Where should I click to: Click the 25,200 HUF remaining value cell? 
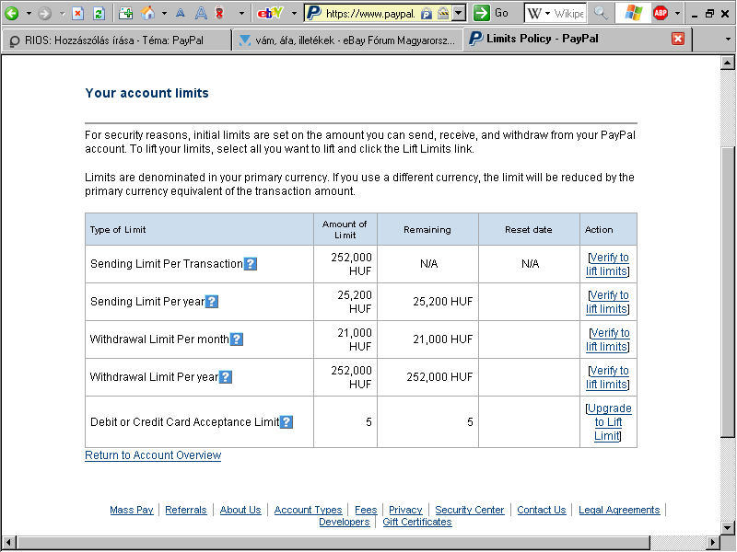[x=427, y=302]
